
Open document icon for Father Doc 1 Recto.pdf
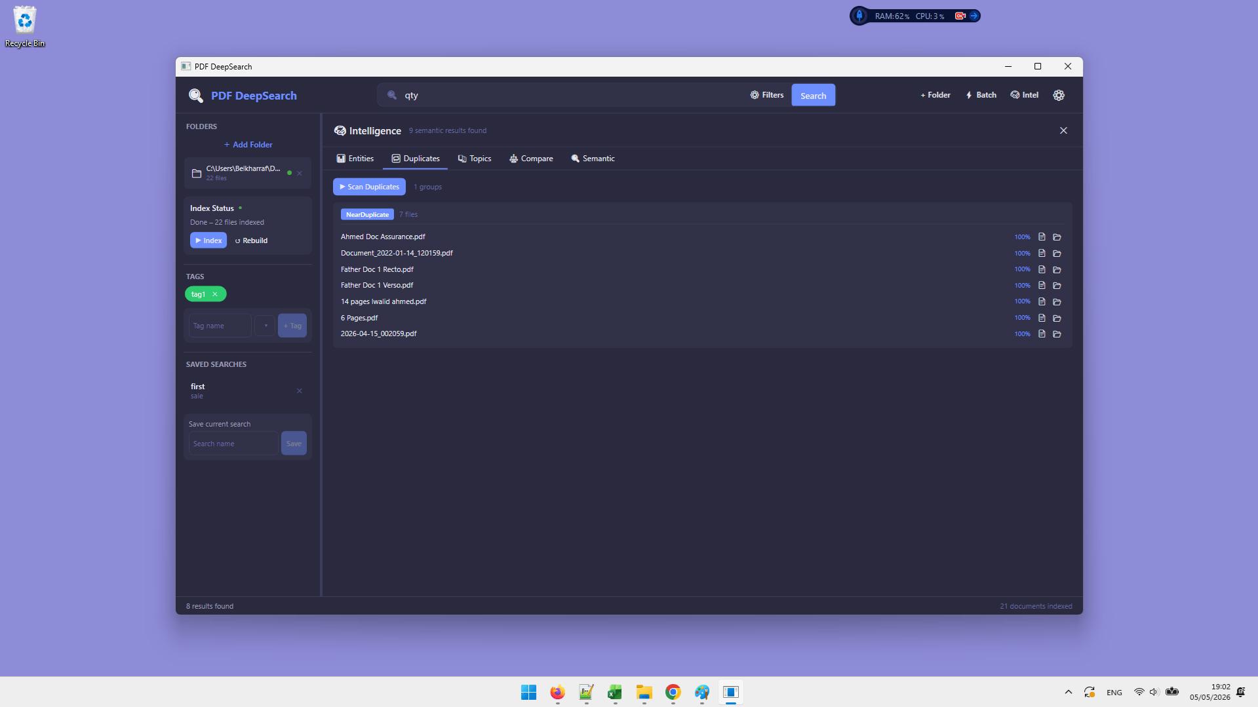1042,269
